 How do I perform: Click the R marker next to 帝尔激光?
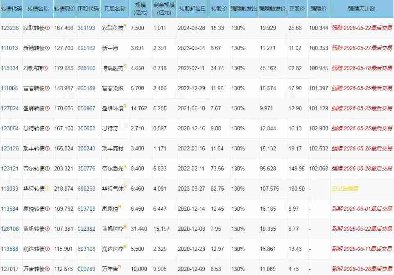(x=125, y=166)
